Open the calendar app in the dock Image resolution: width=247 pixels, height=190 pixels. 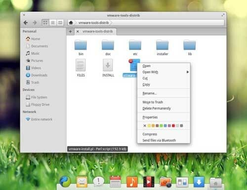(x=115, y=182)
